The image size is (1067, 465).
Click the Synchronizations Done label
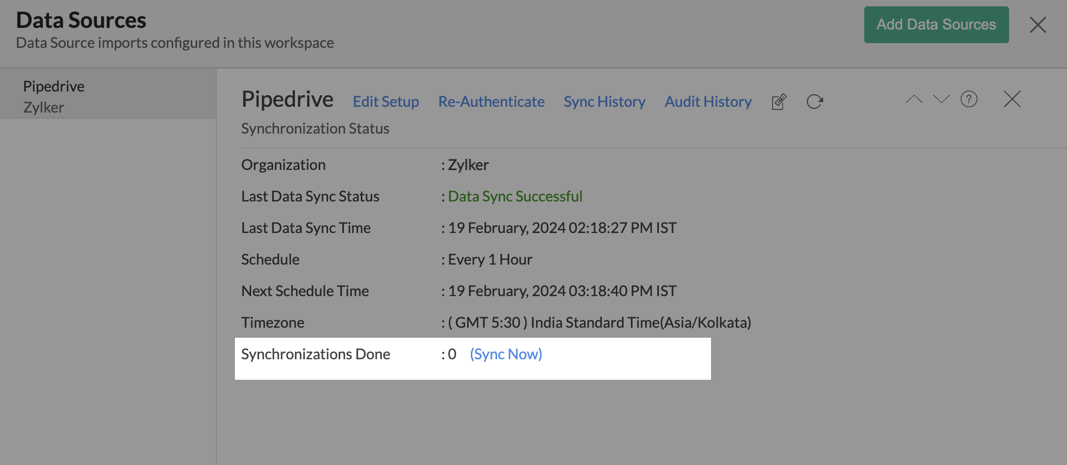pyautogui.click(x=315, y=354)
